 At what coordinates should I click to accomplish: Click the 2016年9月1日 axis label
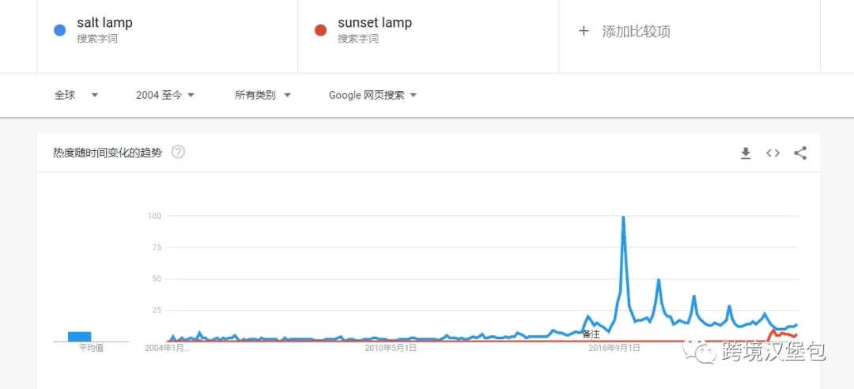point(614,347)
